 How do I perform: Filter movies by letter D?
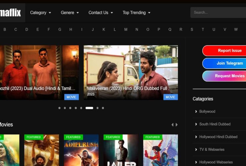(27, 30)
